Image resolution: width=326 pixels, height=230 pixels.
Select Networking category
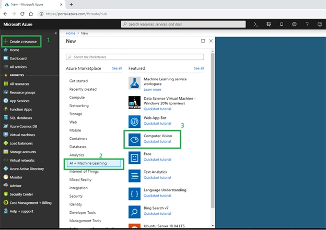pos(79,106)
